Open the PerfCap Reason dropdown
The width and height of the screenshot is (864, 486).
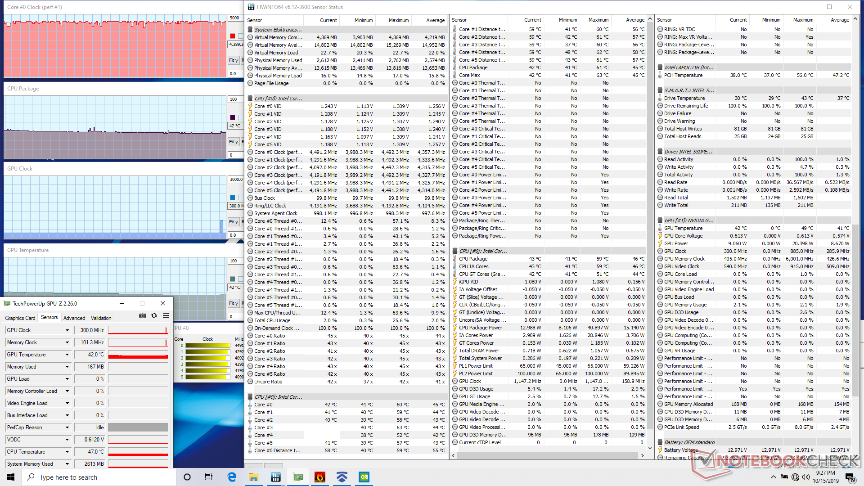tap(67, 427)
